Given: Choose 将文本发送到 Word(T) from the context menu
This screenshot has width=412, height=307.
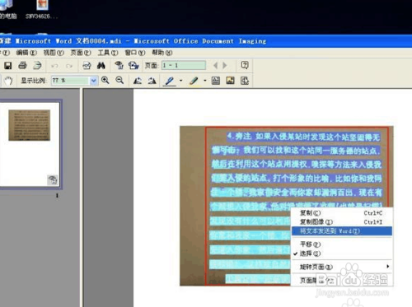Looking at the screenshot, I should [341, 231].
